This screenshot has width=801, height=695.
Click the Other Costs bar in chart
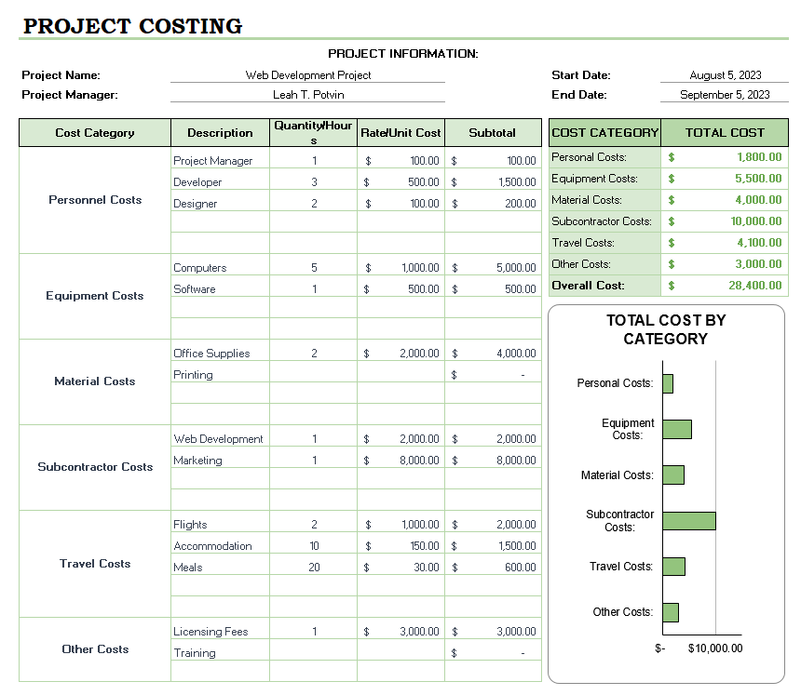[x=671, y=612]
